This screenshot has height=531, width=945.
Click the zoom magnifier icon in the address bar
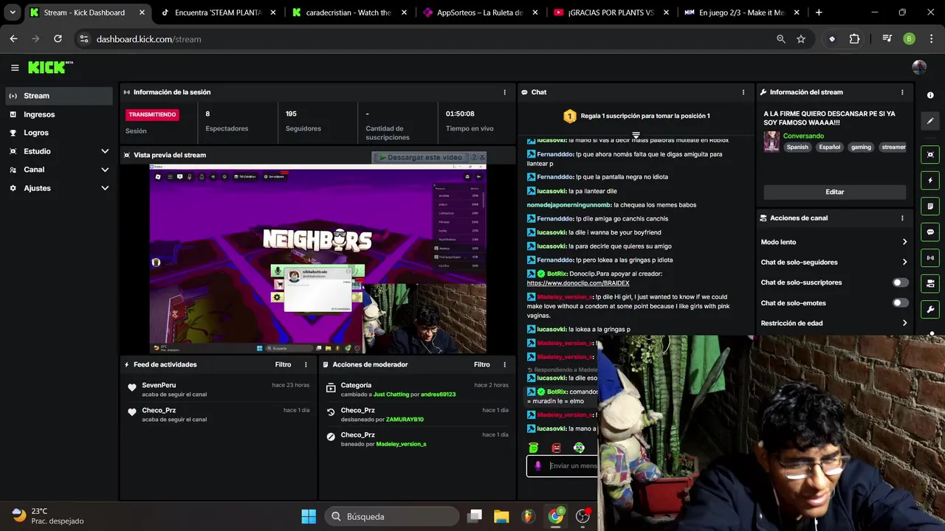click(781, 39)
